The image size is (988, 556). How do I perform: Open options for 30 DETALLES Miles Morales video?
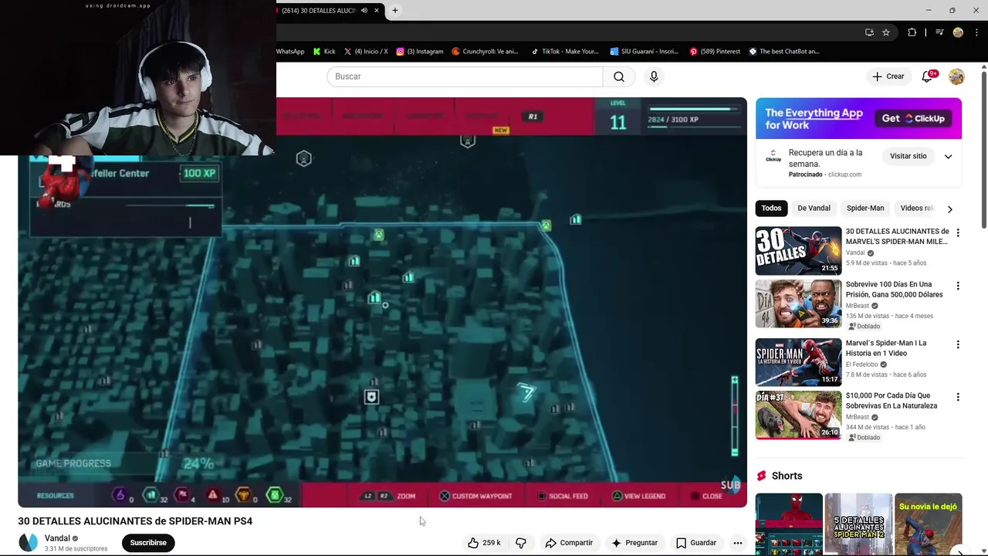[x=958, y=232]
